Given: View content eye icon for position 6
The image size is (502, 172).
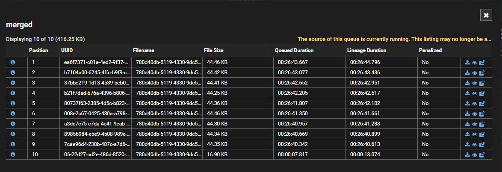Looking at the screenshot, I should (x=475, y=114).
